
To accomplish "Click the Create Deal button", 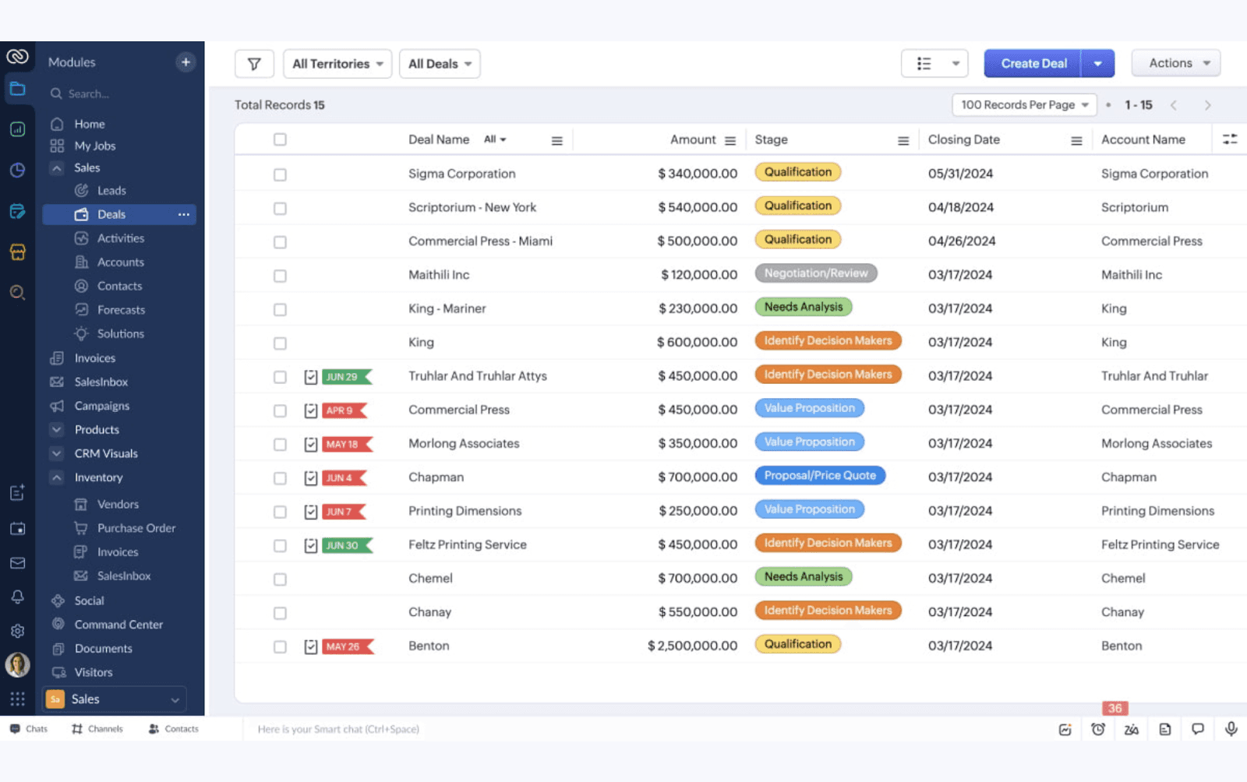I will (1033, 64).
